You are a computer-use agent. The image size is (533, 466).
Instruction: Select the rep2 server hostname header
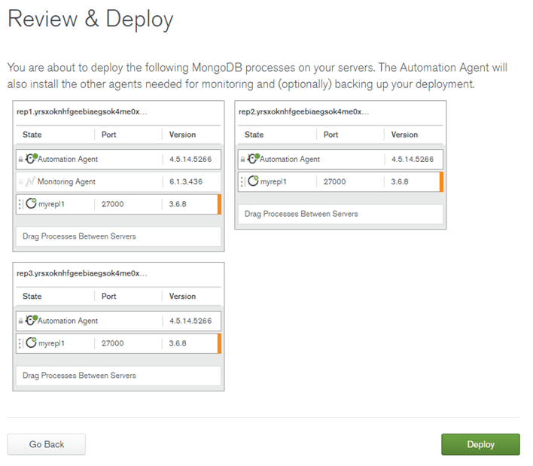coord(303,112)
